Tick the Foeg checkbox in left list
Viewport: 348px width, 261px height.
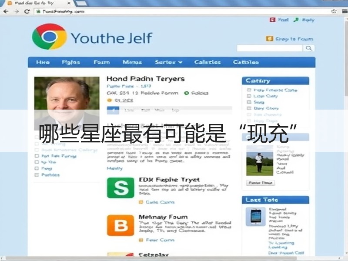click(37, 168)
